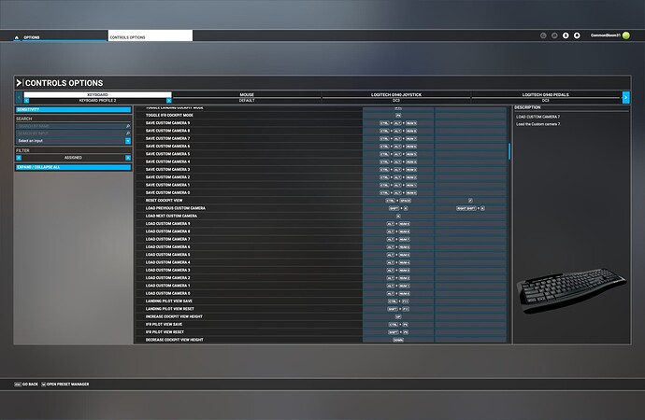Open the green player profile avatar
645x420 pixels.
pyautogui.click(x=625, y=35)
